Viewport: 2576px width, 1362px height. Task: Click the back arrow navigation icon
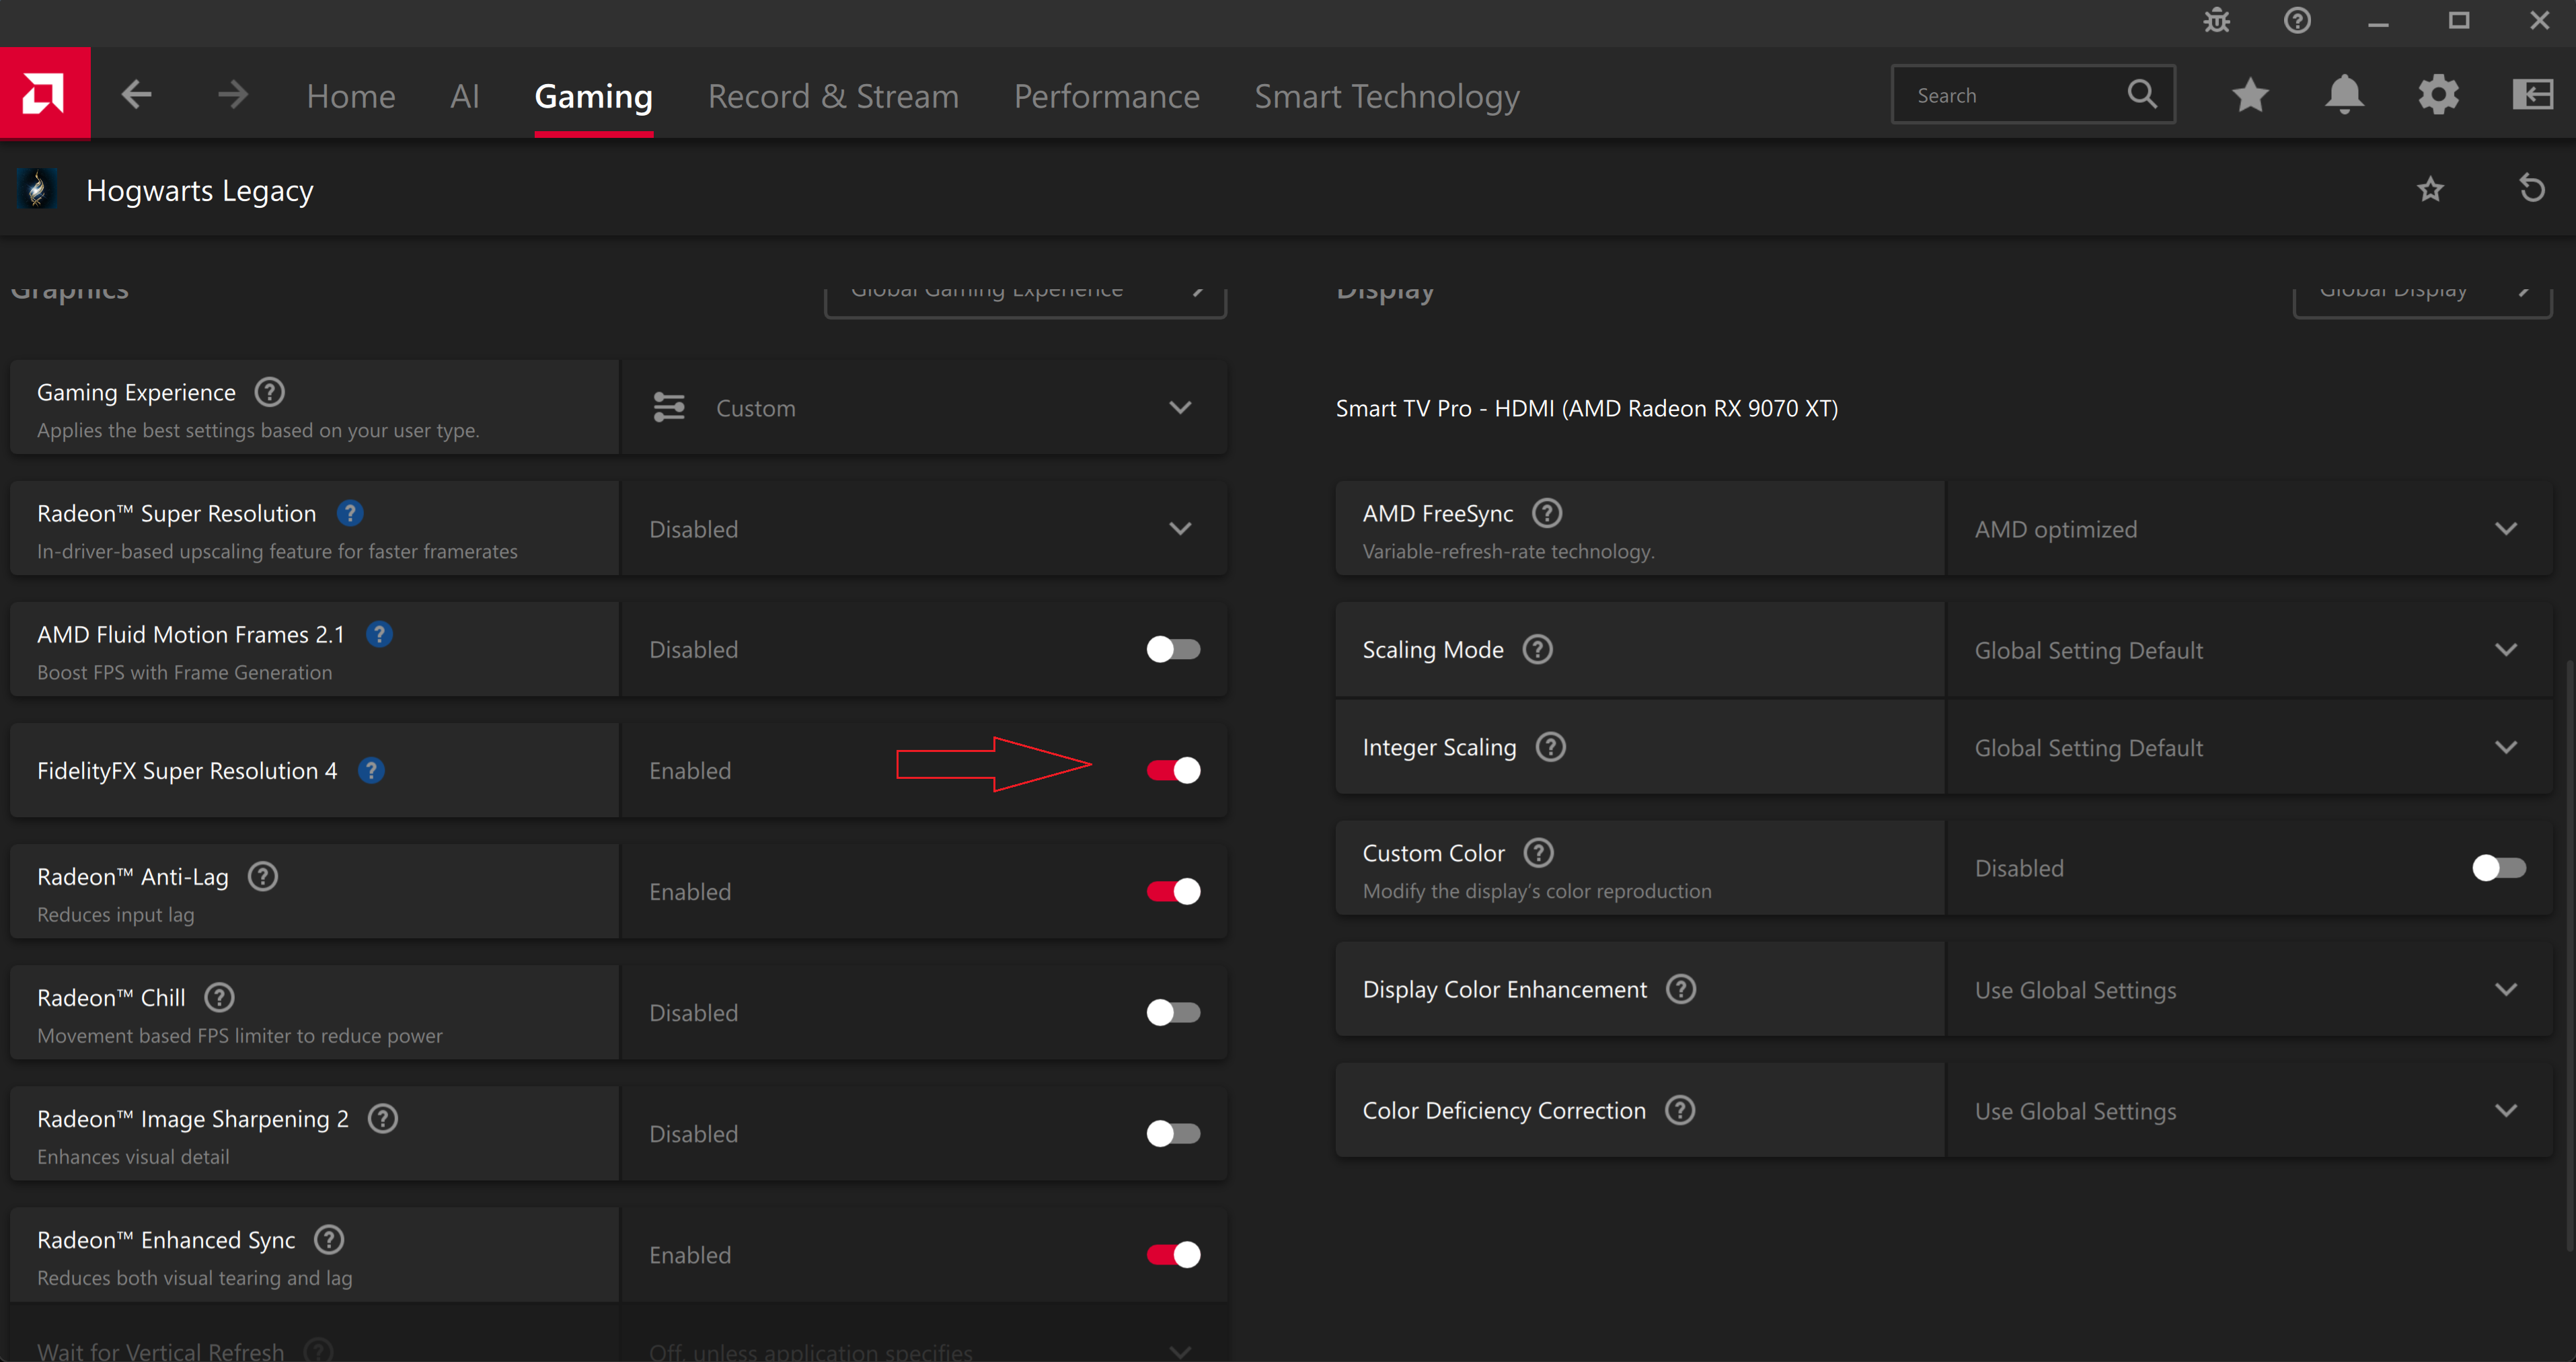click(x=137, y=95)
